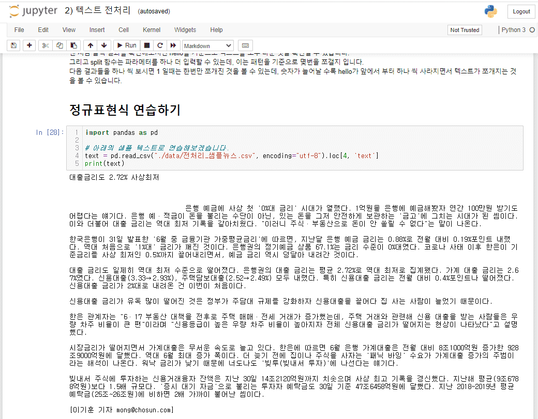This screenshot has height=419, width=538.
Task: Click the 'print(text)' code line
Action: tap(104, 163)
